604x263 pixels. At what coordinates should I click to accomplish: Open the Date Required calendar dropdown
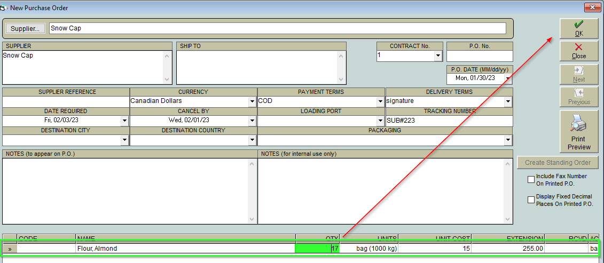click(124, 121)
